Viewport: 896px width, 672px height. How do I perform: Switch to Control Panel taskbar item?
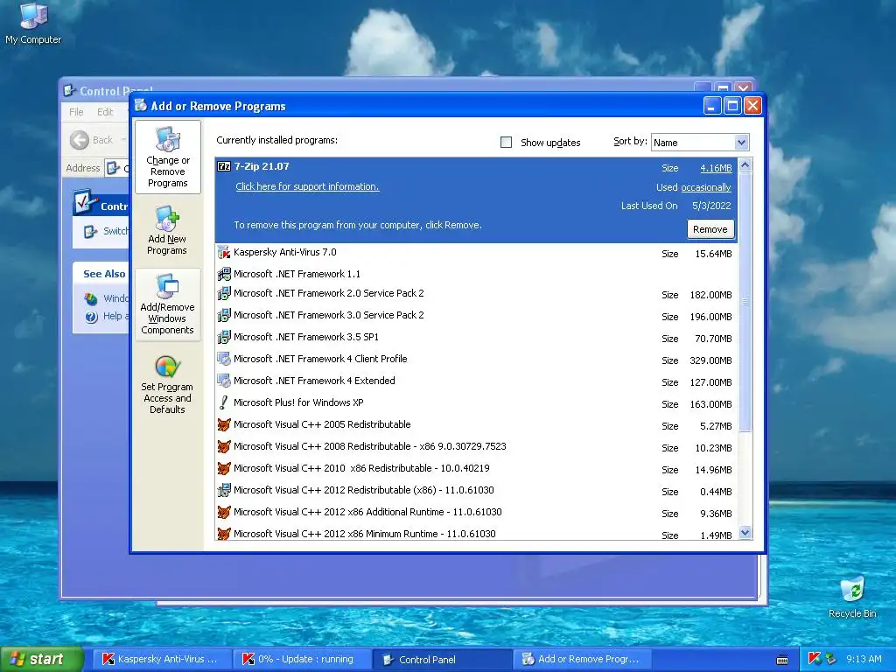coord(442,659)
